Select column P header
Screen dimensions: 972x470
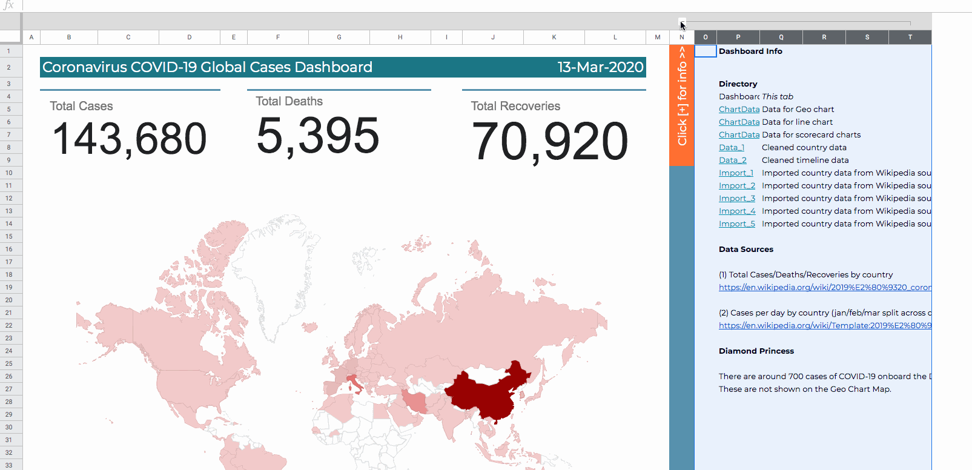coord(738,38)
